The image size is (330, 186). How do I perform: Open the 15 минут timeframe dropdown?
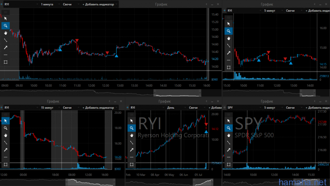(x=50, y=108)
